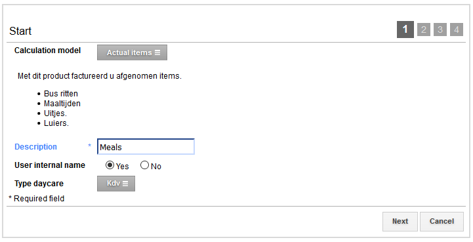This screenshot has width=473, height=242.
Task: Open the Calculation model Actual items dropdown
Action: (x=132, y=52)
